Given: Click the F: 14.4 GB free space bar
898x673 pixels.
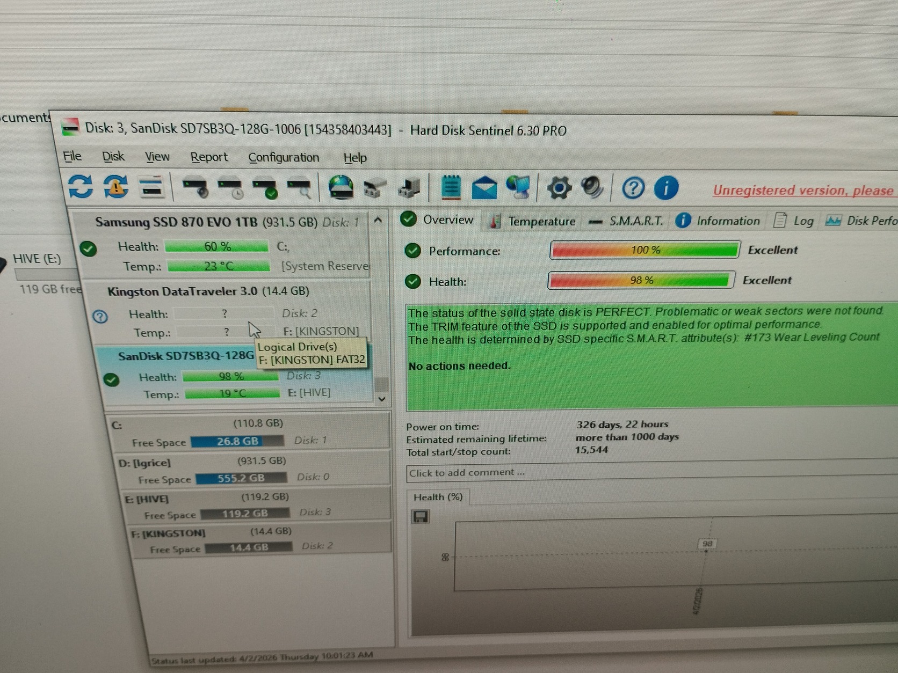Looking at the screenshot, I should (x=249, y=547).
